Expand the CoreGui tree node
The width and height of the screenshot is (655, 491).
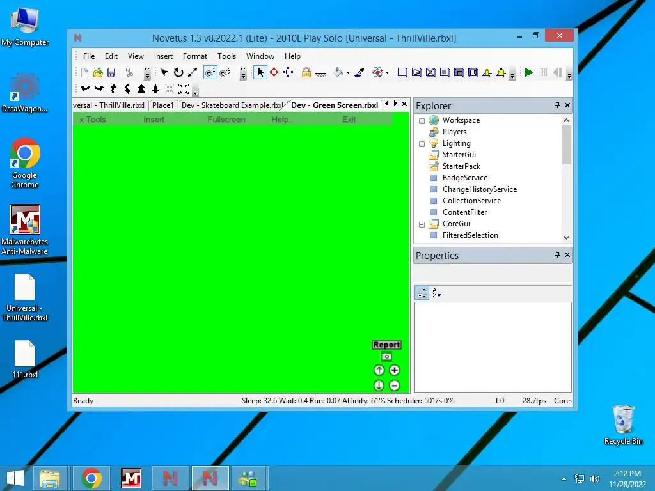422,224
